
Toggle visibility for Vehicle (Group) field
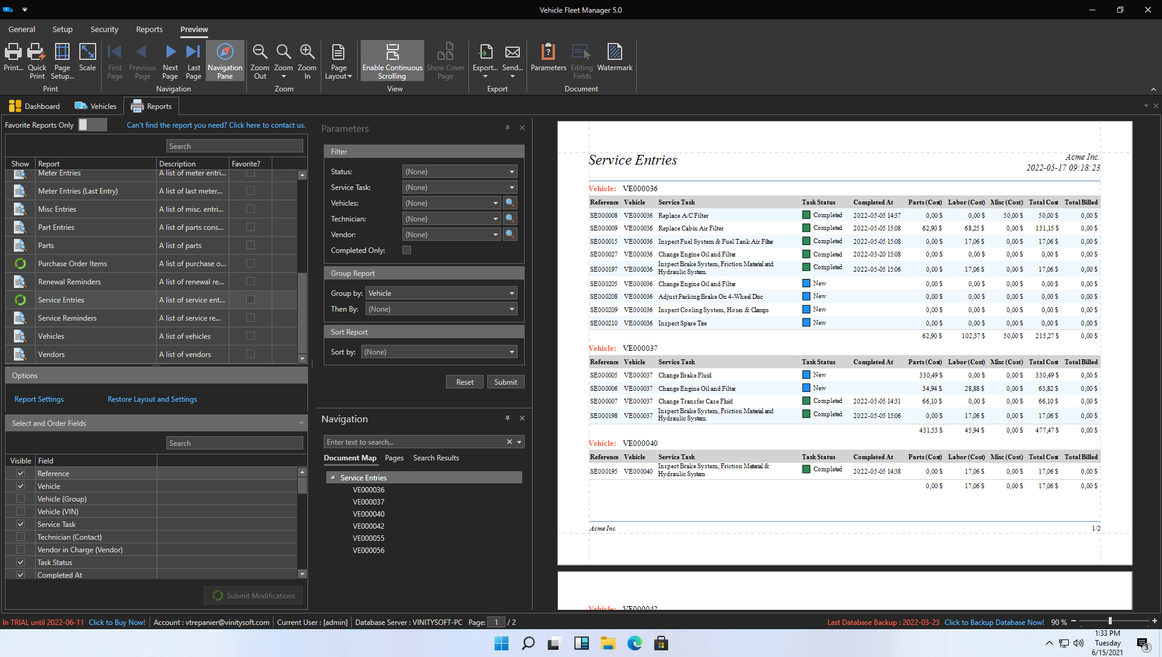point(21,498)
